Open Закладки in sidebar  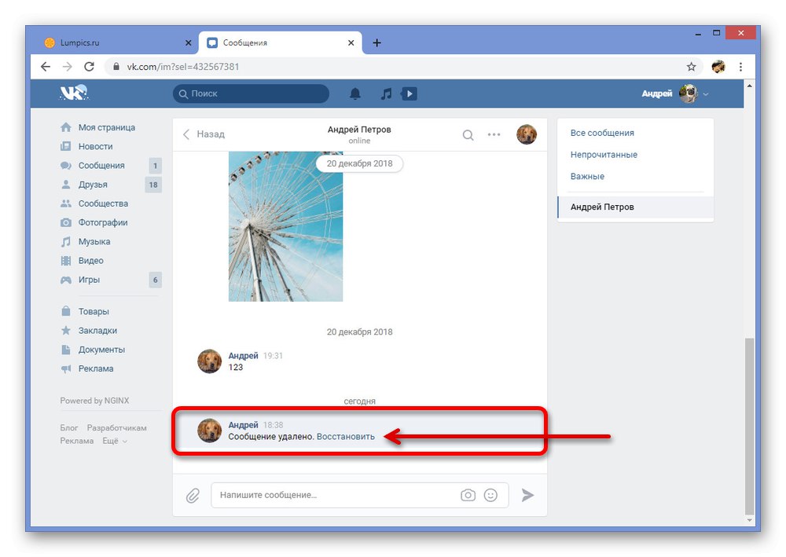pos(97,331)
